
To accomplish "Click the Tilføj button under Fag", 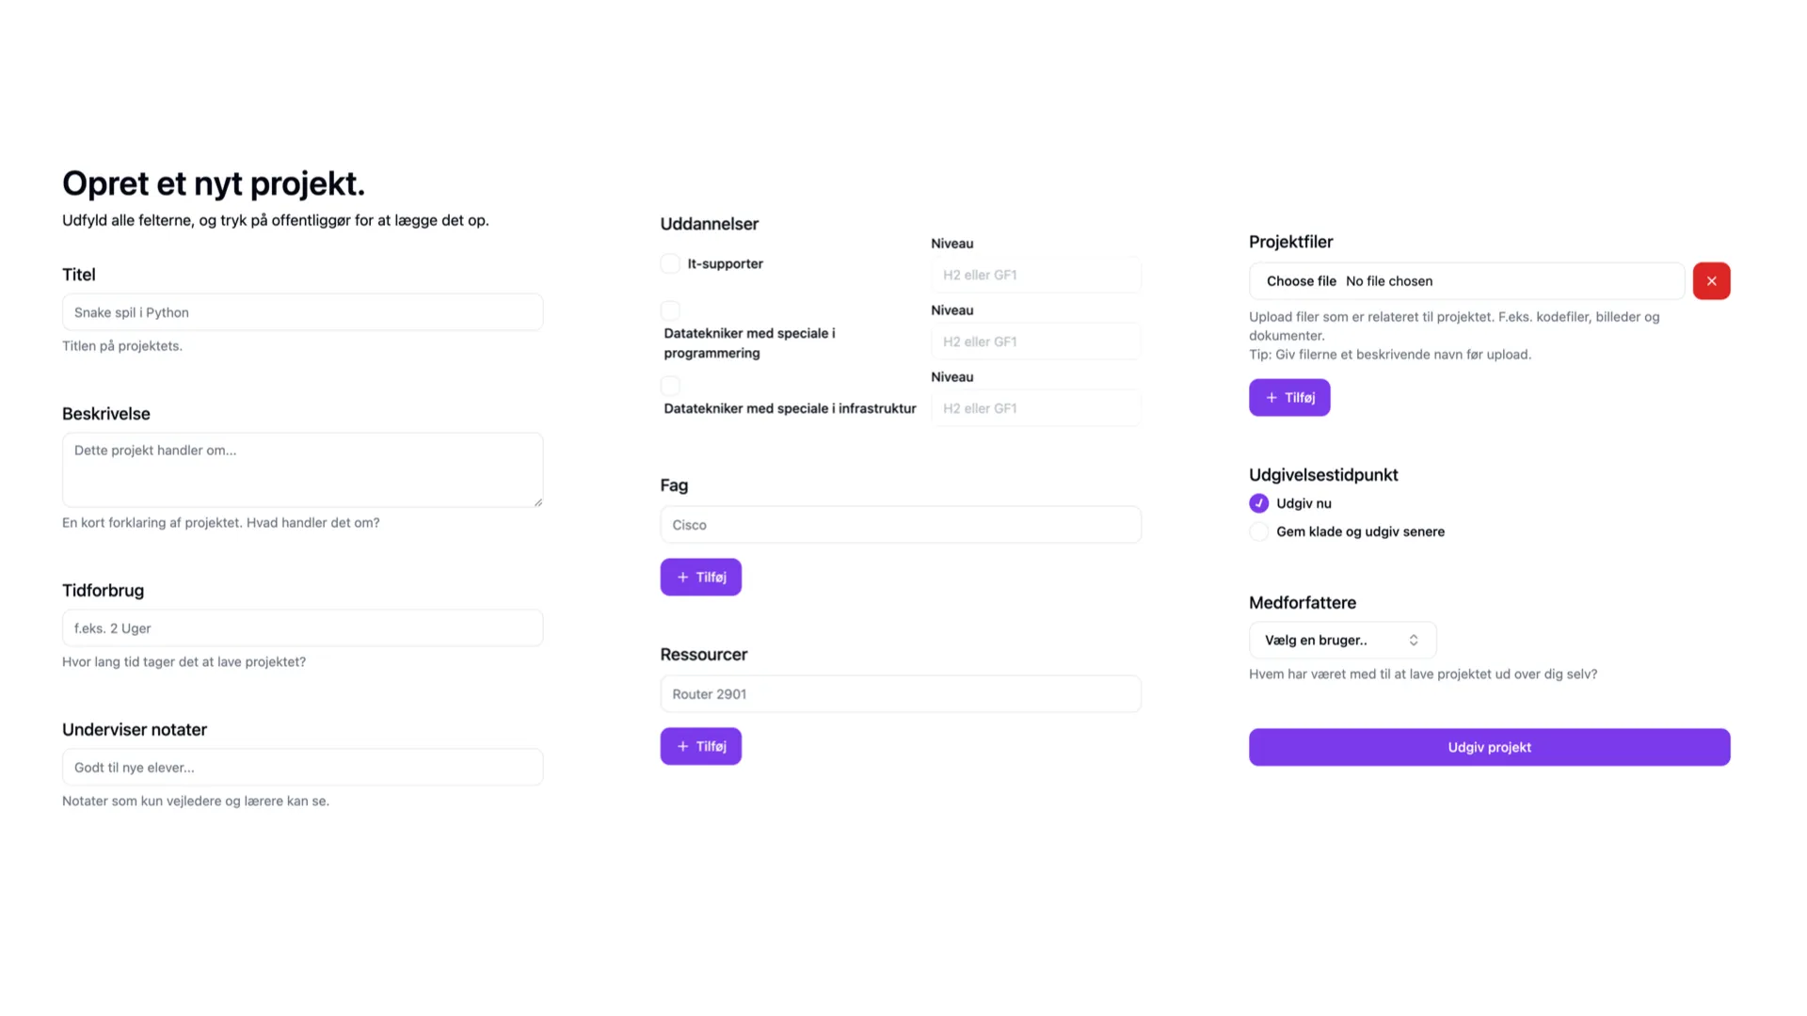I will point(700,577).
